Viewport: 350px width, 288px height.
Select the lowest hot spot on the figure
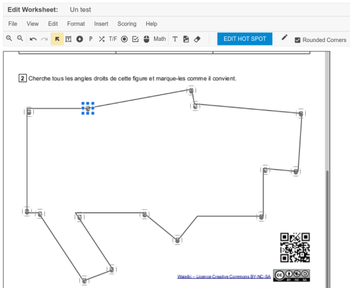[84, 280]
